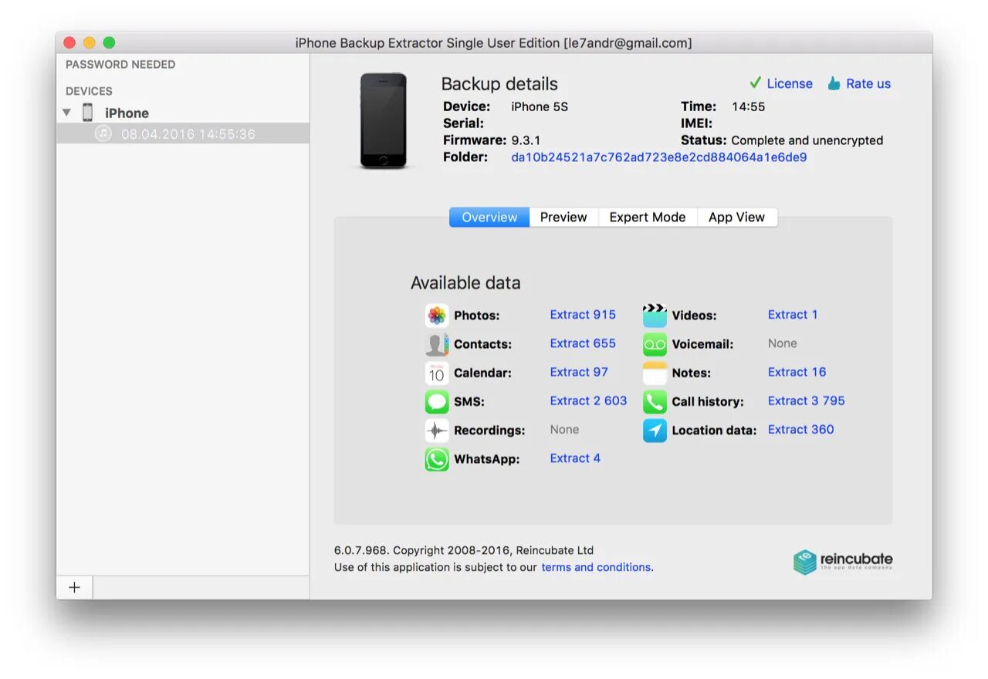Open the Expert Mode tab

coord(648,217)
